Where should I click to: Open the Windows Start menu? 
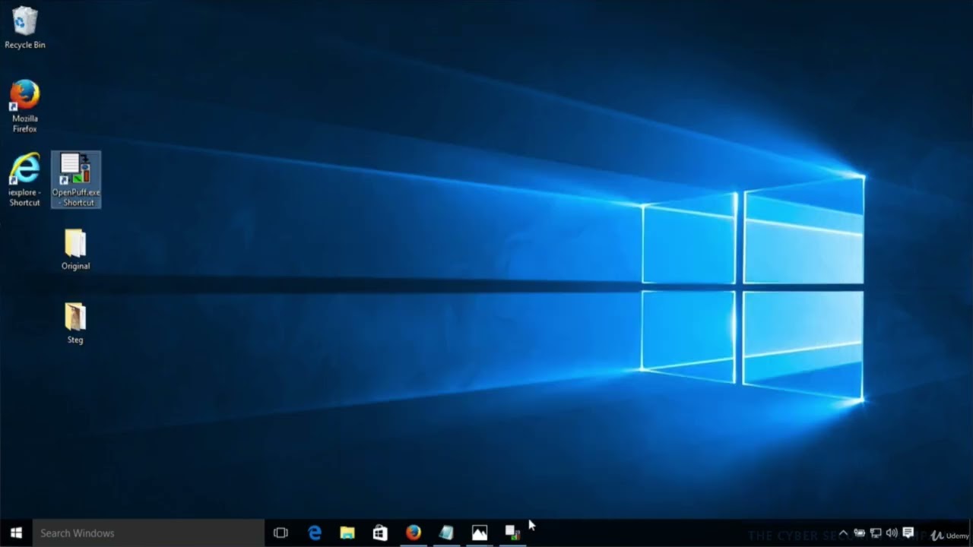coord(16,533)
